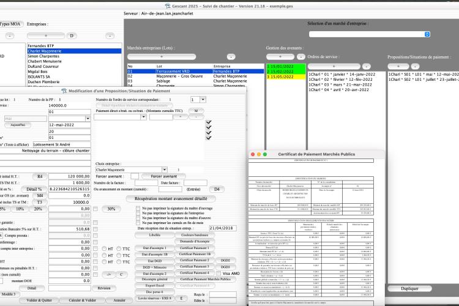Click the Numéro de la facture field

[x=146, y=183]
